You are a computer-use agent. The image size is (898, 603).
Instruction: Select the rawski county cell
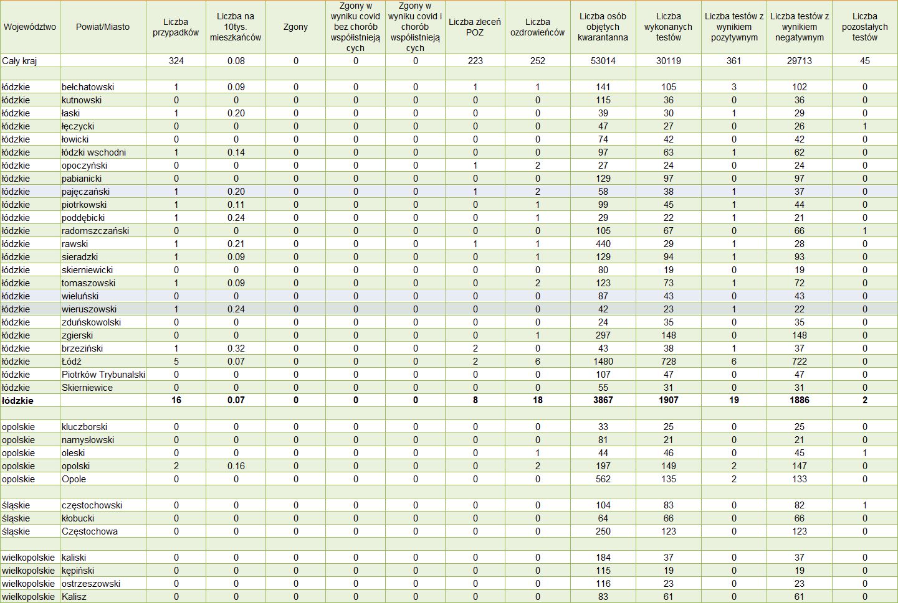tap(103, 244)
